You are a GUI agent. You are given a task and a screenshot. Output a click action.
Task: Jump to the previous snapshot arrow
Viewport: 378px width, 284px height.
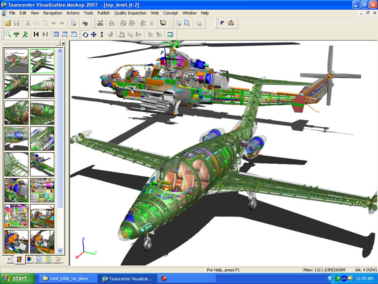point(36,35)
